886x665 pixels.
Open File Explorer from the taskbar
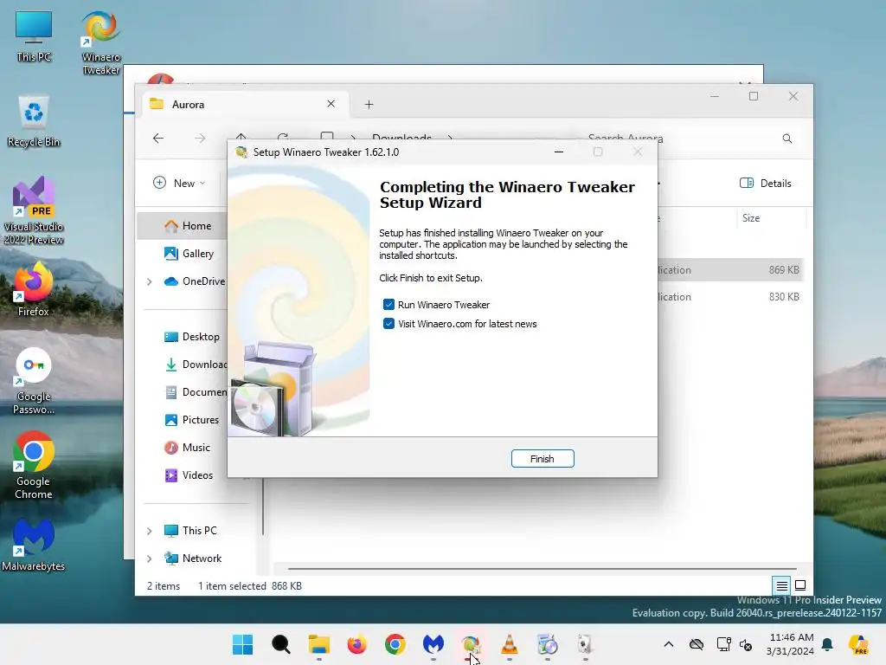(x=318, y=644)
